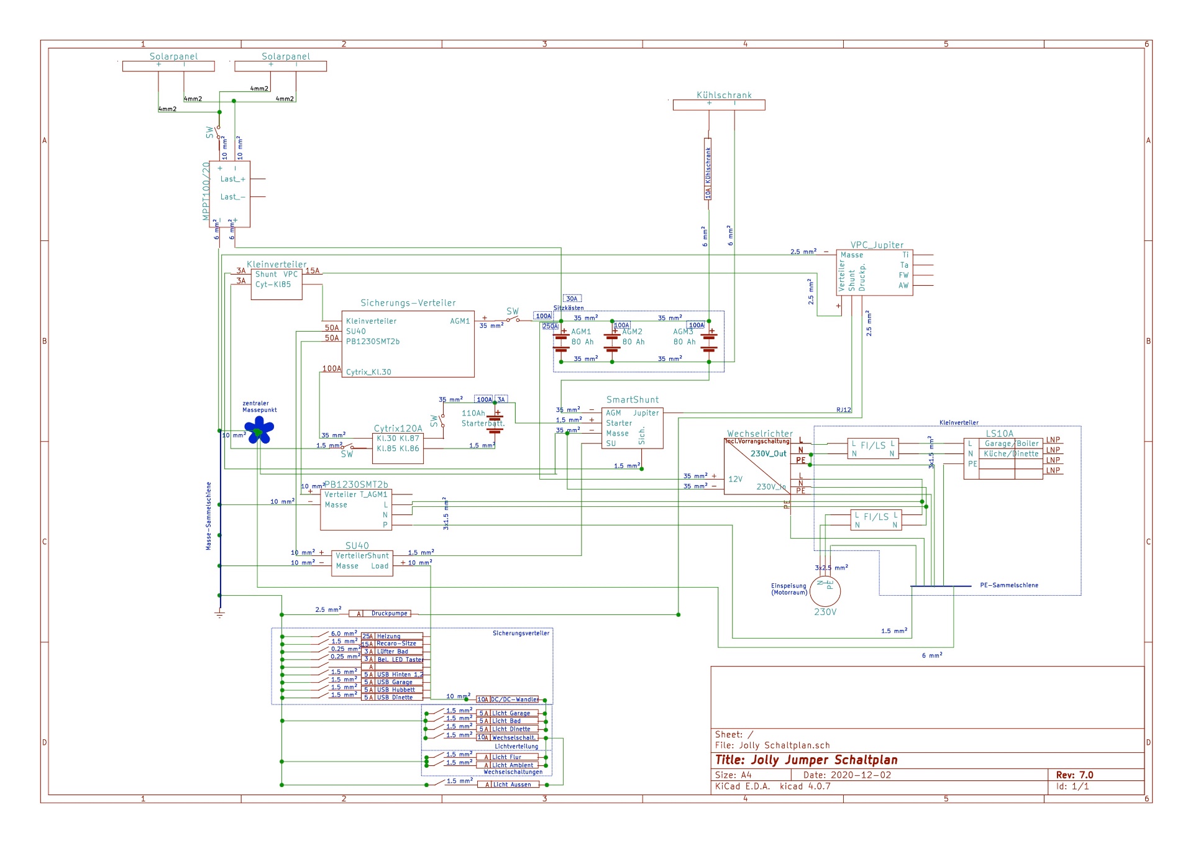
Task: Select the AGM3 80 Ah battery symbol
Action: point(709,341)
